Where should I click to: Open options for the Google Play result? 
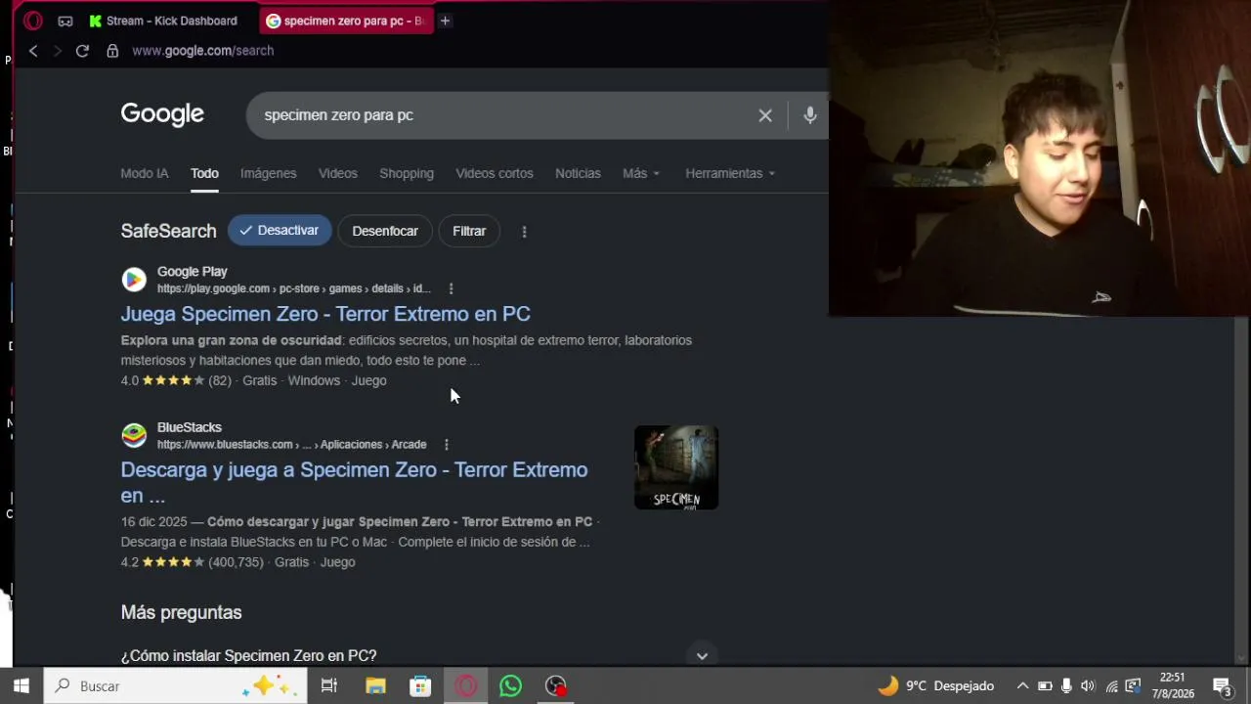(451, 288)
